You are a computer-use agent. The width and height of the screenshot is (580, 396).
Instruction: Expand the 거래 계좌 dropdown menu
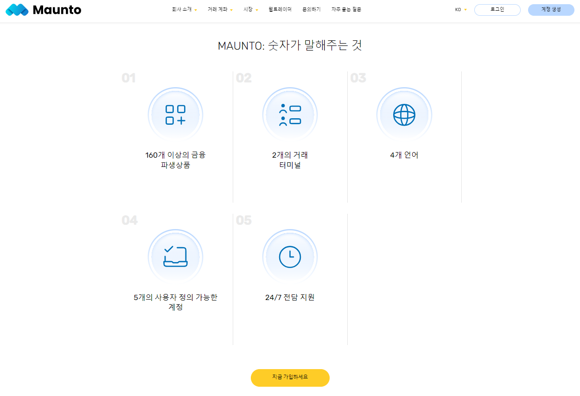220,9
